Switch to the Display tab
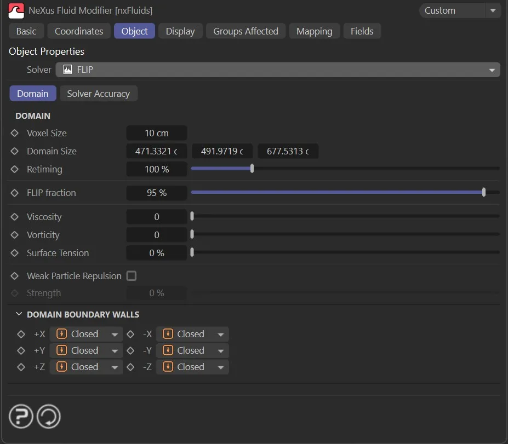 pyautogui.click(x=180, y=31)
